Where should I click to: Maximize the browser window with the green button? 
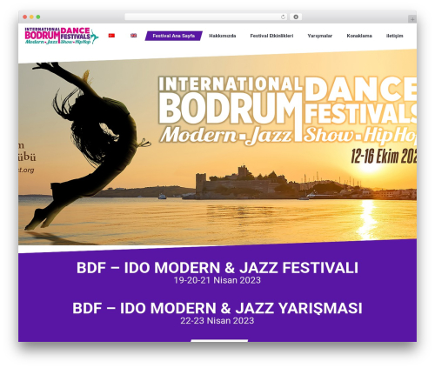point(38,17)
